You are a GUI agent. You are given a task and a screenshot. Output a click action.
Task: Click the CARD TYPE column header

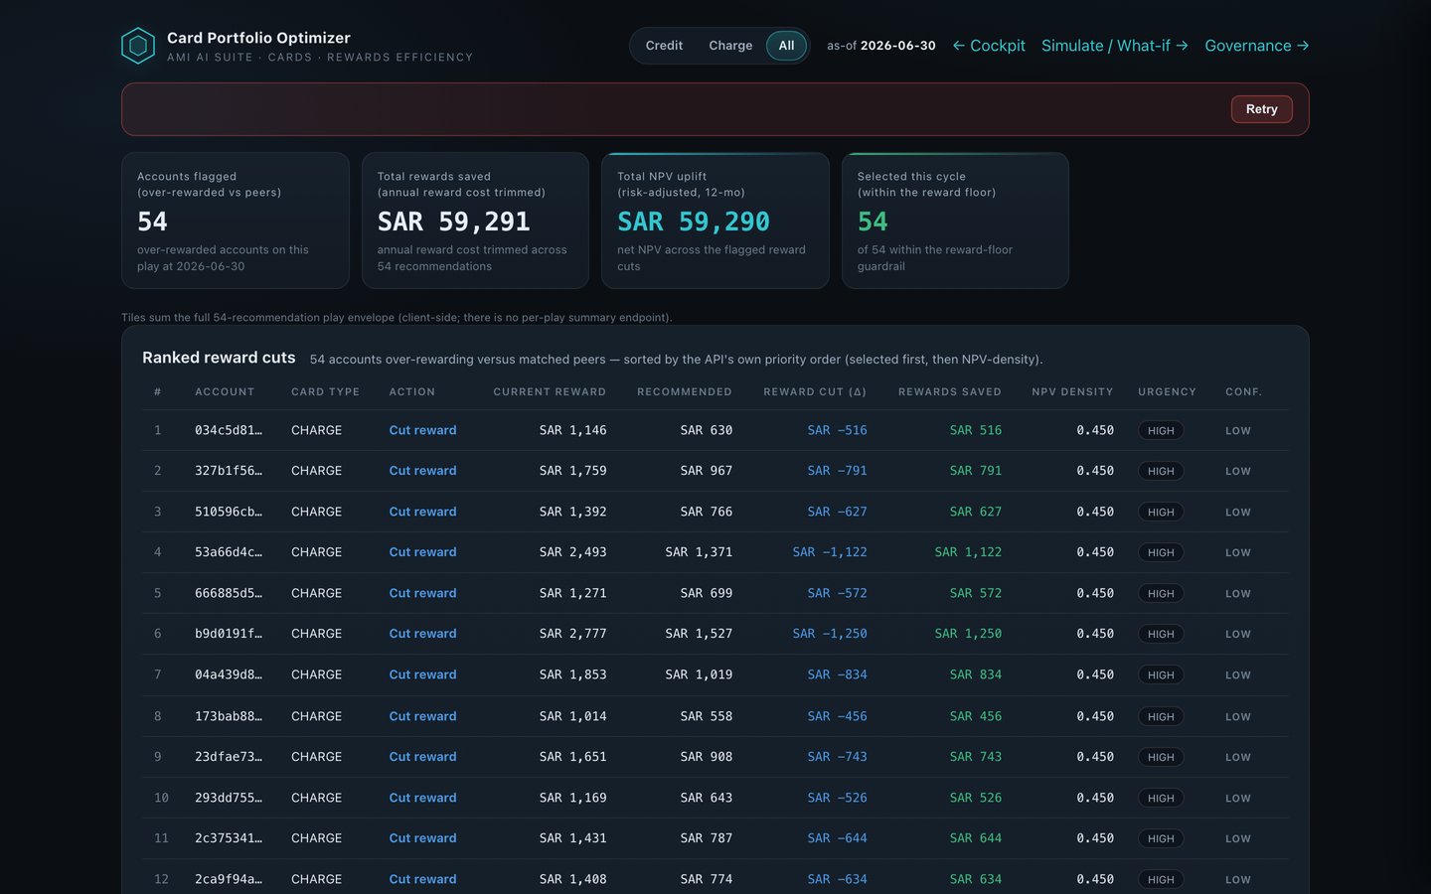[x=325, y=392]
